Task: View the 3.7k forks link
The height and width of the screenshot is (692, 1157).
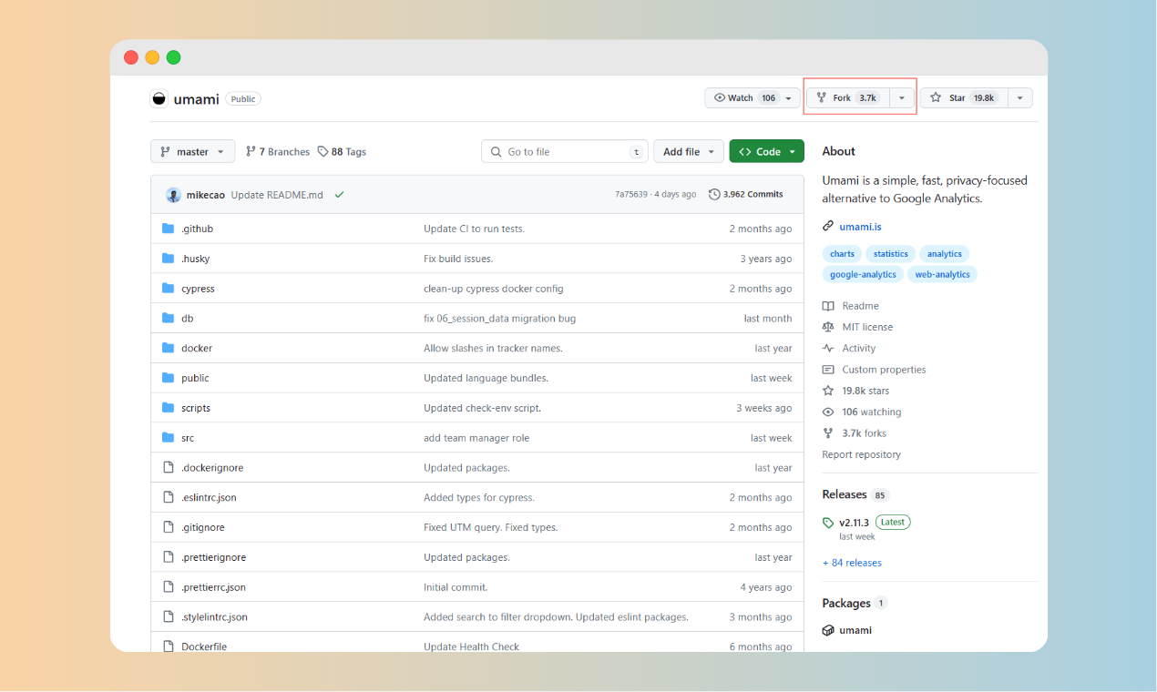Action: click(864, 433)
